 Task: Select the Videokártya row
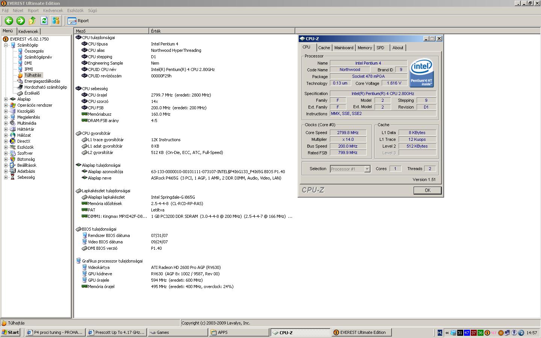184,267
